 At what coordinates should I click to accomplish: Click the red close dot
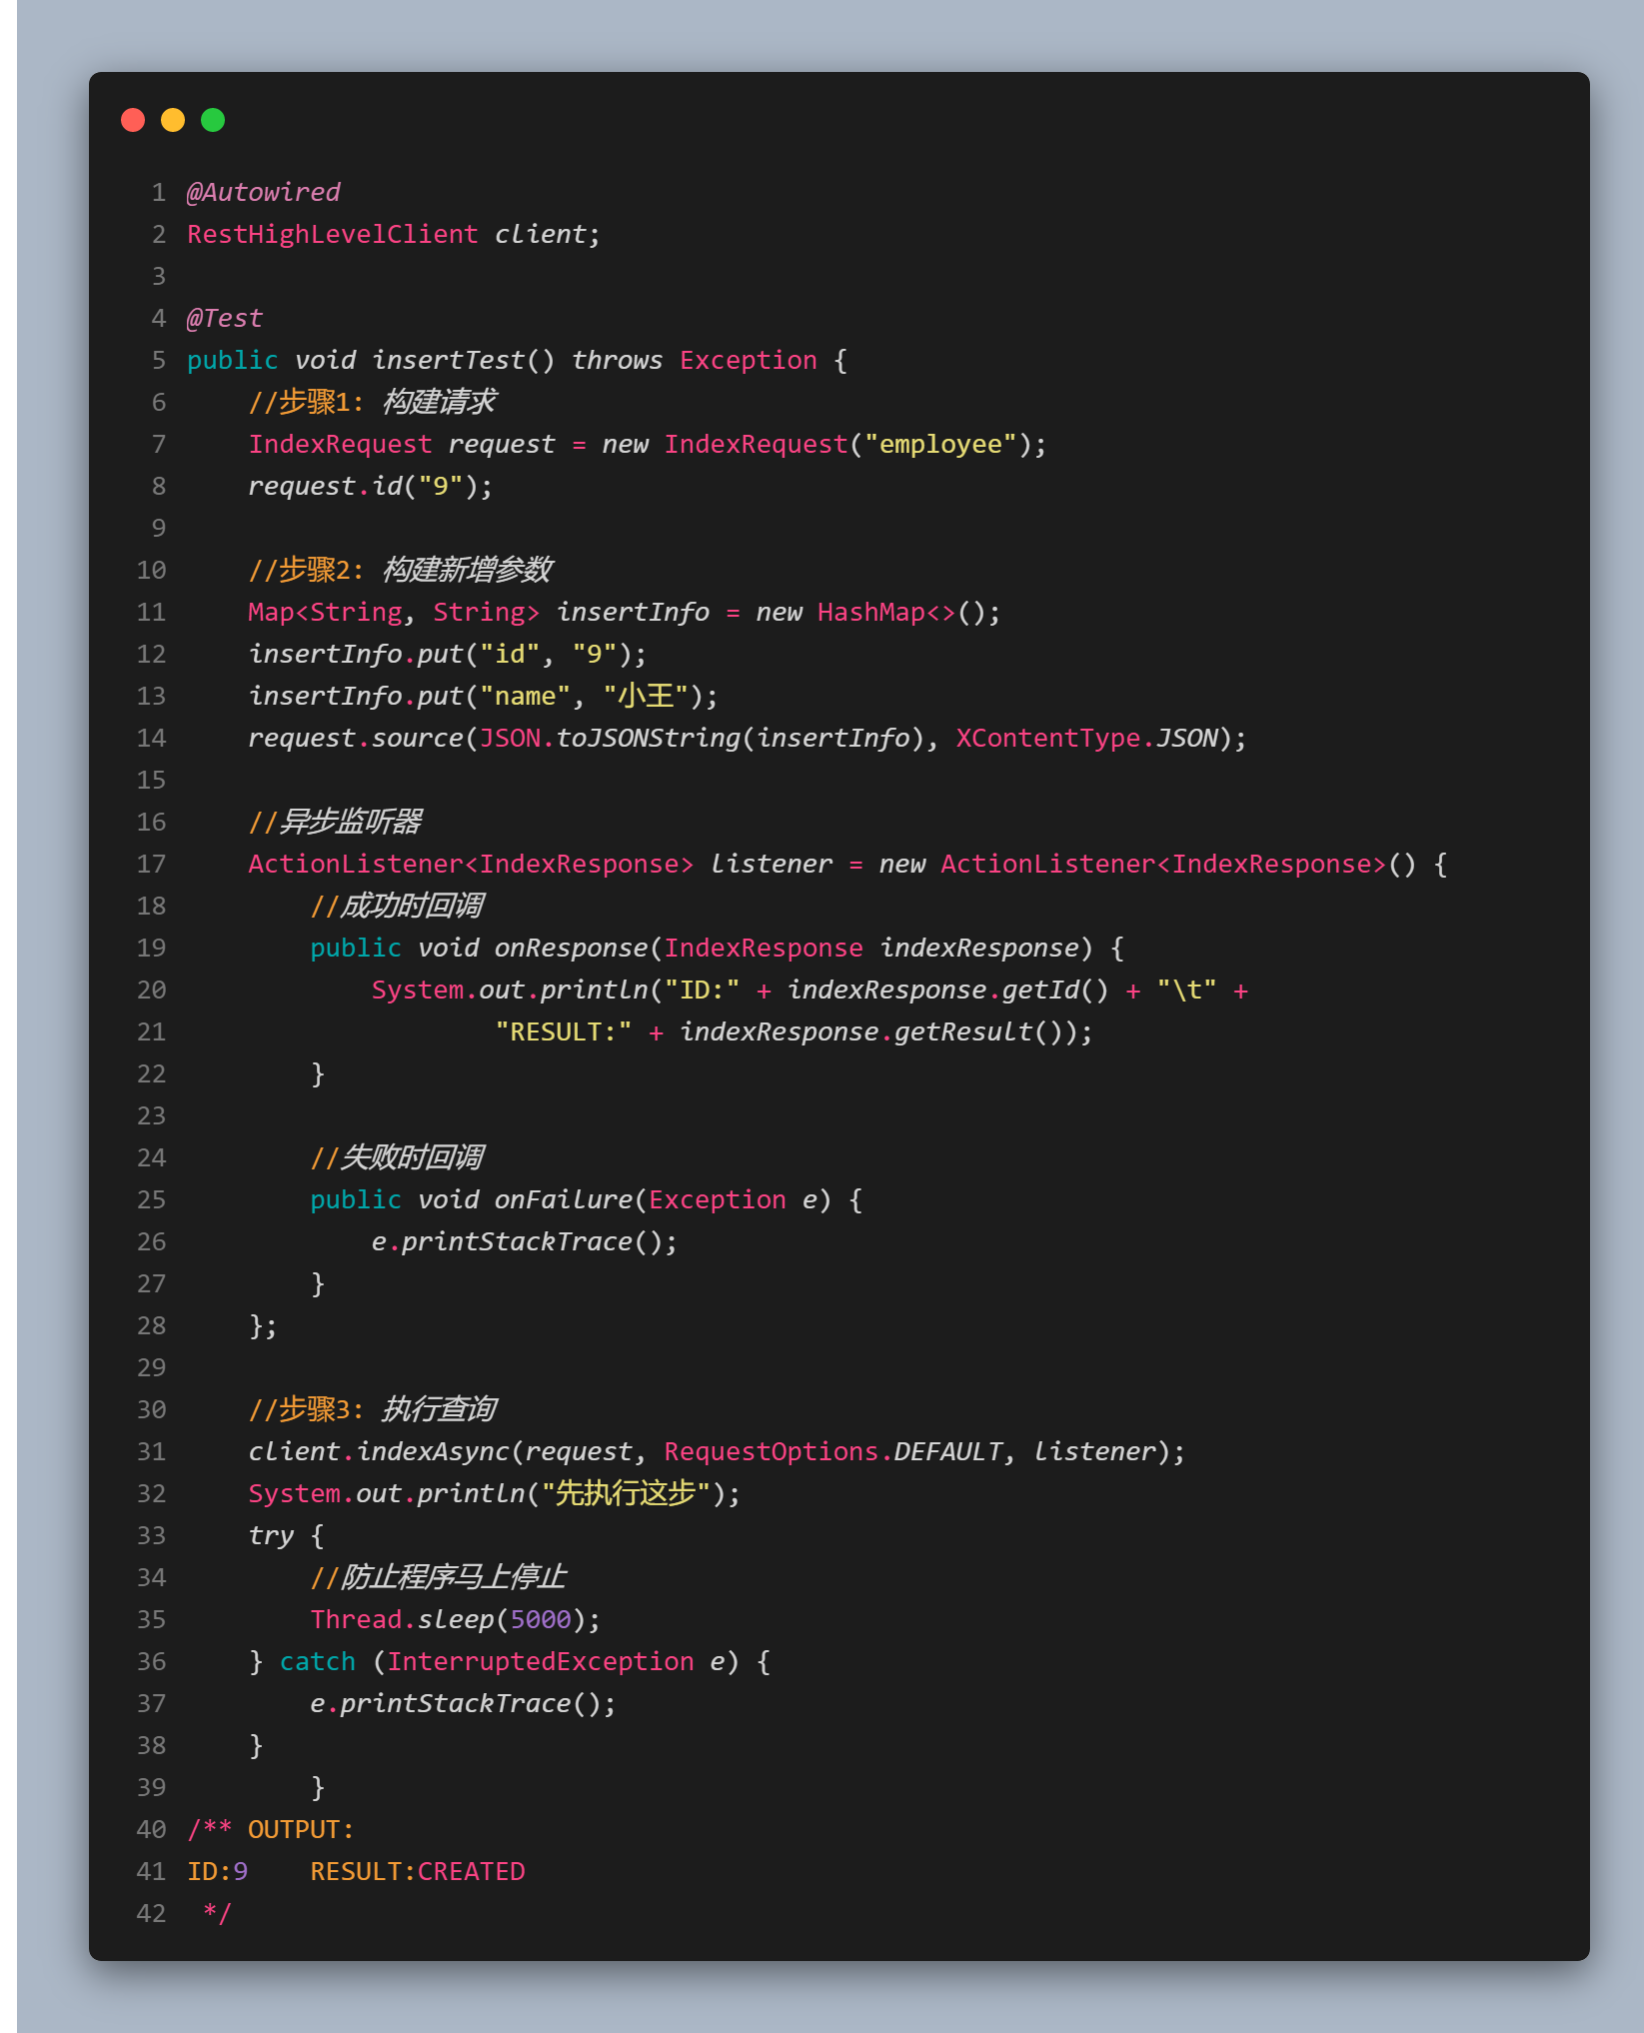tap(133, 120)
